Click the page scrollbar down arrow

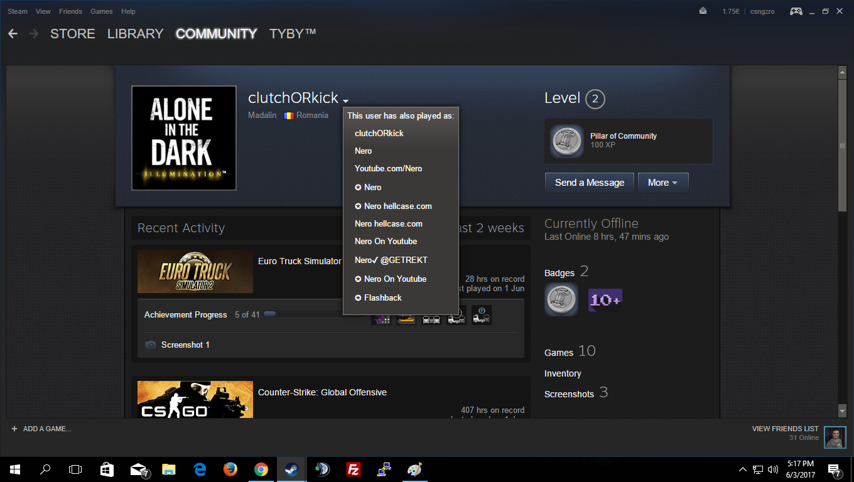[843, 410]
